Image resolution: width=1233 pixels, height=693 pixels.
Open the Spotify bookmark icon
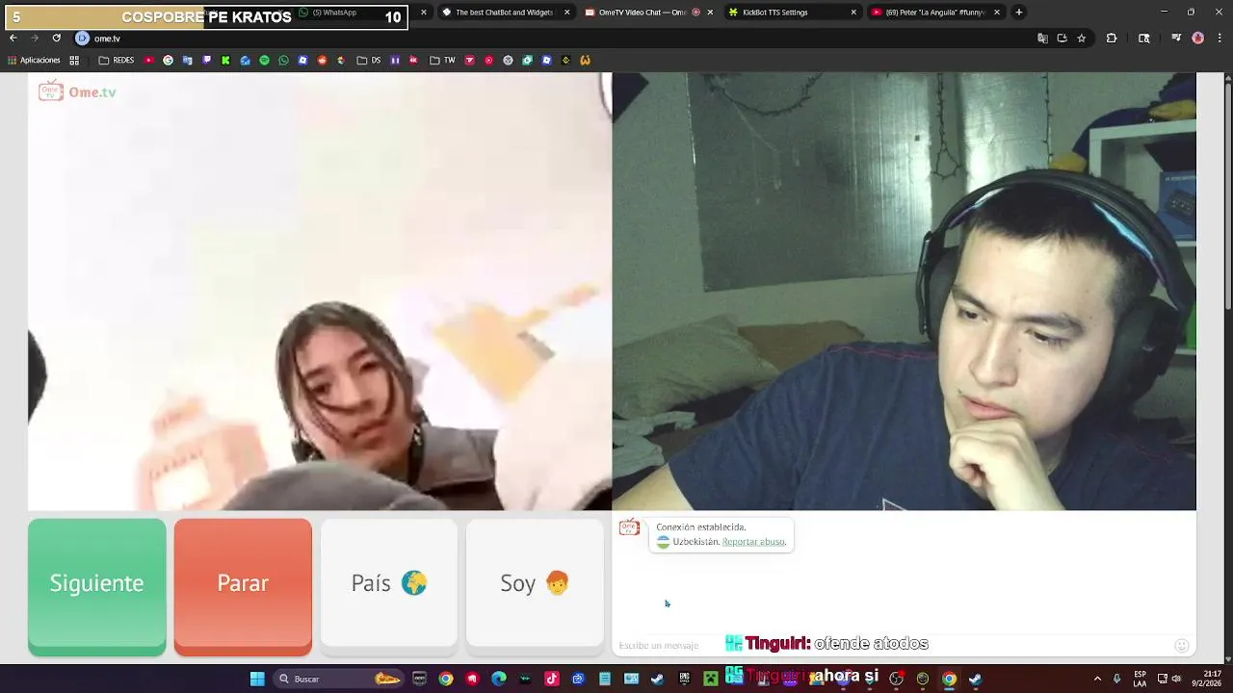pyautogui.click(x=264, y=60)
